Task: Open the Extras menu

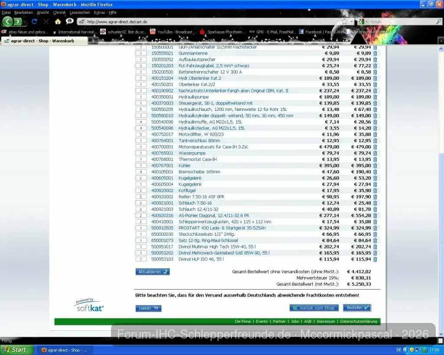Action: point(99,13)
